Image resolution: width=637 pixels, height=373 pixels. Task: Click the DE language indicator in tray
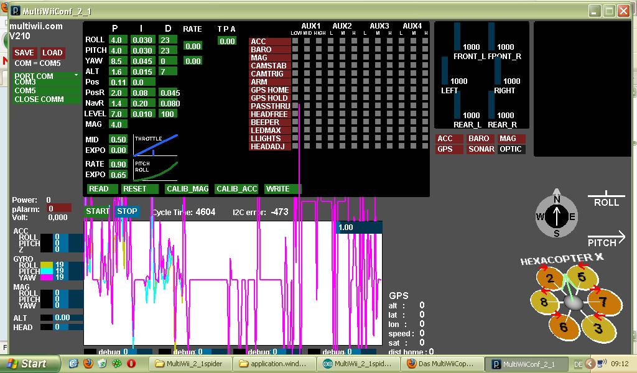[578, 364]
